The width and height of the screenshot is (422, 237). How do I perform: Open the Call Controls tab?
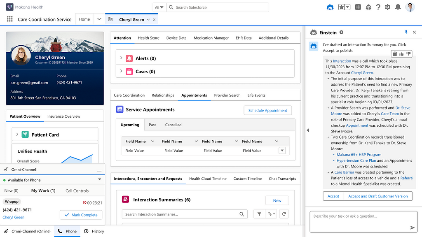point(77,191)
